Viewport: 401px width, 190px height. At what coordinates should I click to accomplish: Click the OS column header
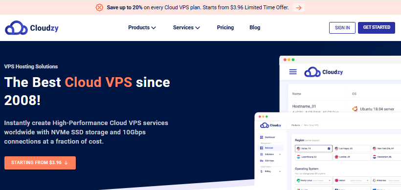pyautogui.click(x=354, y=94)
